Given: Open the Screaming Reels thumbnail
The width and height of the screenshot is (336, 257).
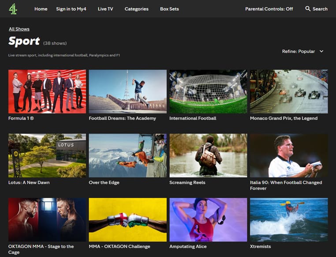Looking at the screenshot, I should point(208,155).
